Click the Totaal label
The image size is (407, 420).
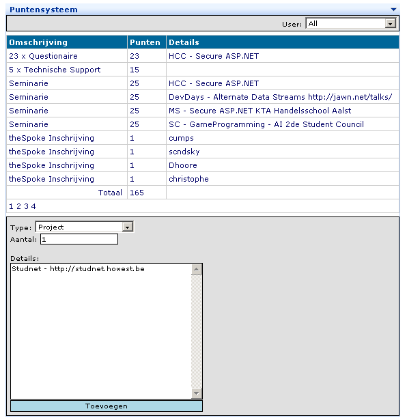tap(110, 193)
